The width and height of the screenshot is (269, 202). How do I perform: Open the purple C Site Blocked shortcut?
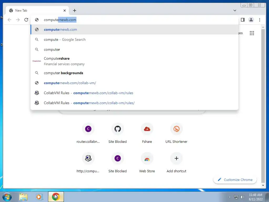[x=117, y=163]
